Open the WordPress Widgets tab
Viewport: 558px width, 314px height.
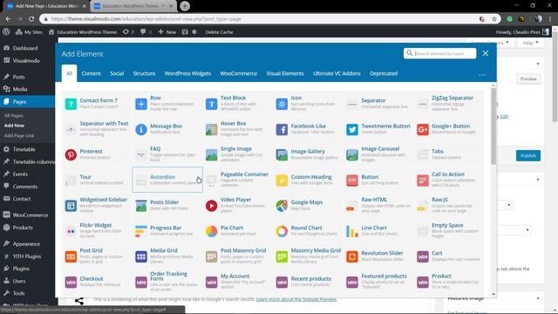point(187,73)
